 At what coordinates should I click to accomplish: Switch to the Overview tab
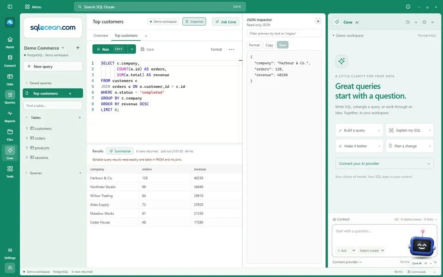[x=101, y=36]
